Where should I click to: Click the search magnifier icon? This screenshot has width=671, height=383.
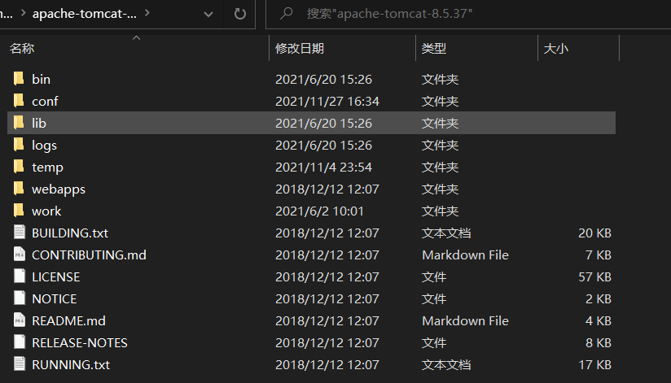click(x=286, y=13)
